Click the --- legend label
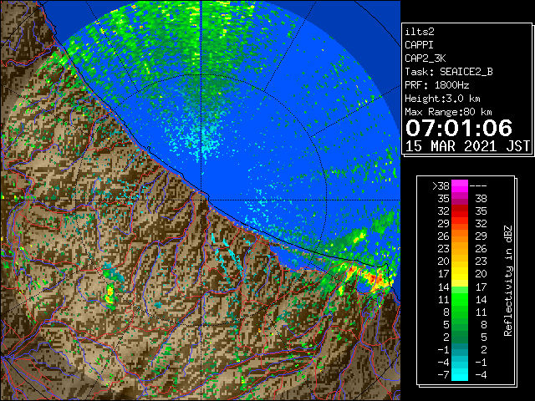 [478, 186]
